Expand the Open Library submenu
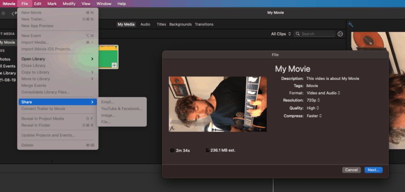 coord(58,59)
